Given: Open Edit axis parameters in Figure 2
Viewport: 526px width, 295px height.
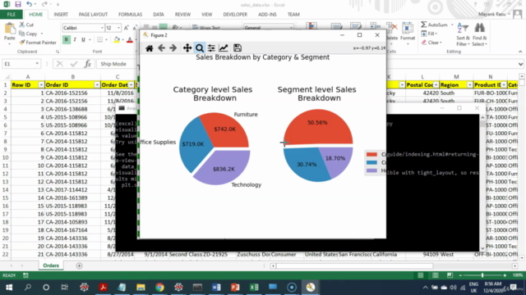Looking at the screenshot, I should 224,48.
